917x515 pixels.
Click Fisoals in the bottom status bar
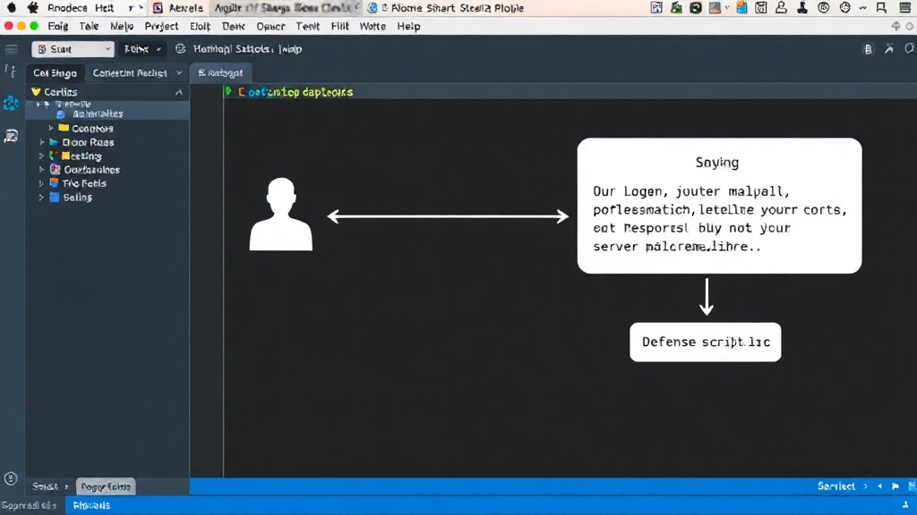point(91,506)
